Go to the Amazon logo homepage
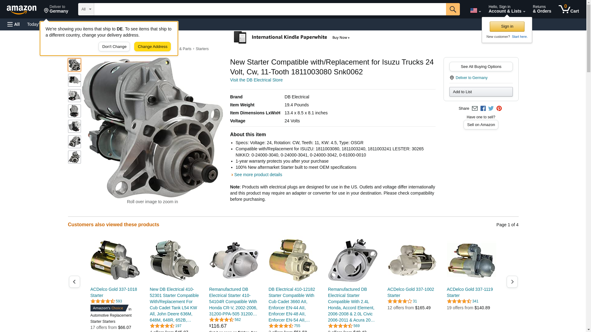The image size is (591, 332). [x=22, y=10]
